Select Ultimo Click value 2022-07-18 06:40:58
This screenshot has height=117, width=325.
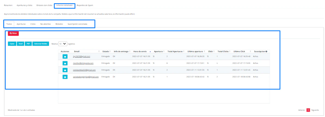241,77
